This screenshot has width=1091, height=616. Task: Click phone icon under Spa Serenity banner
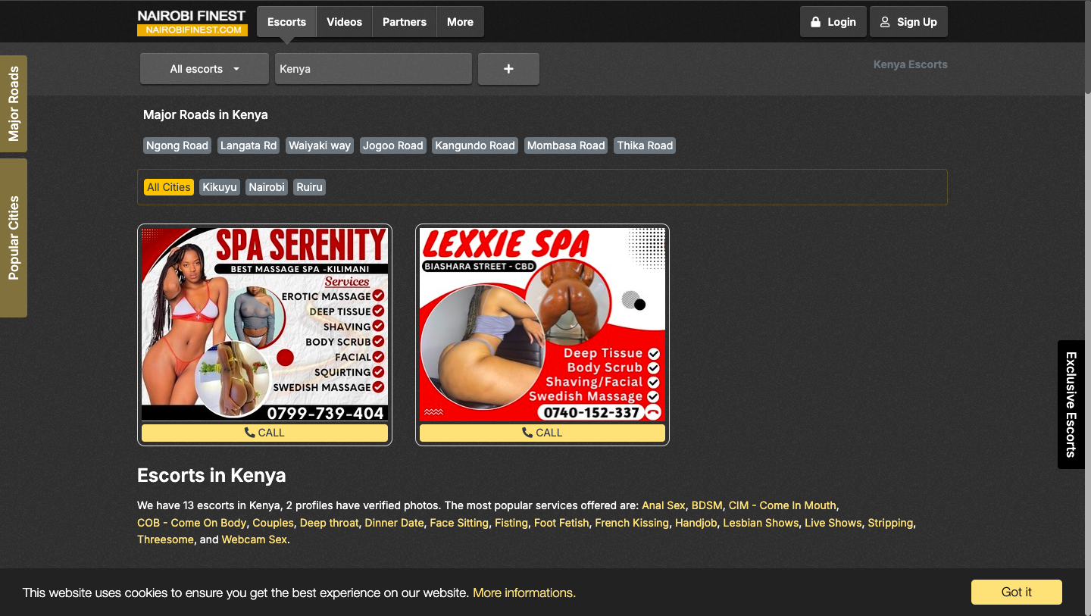pyautogui.click(x=249, y=433)
